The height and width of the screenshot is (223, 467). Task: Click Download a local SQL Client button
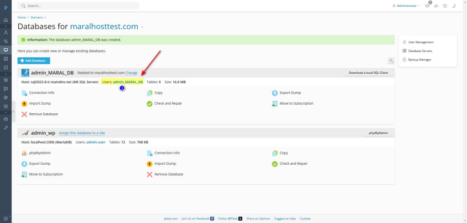pos(368,73)
